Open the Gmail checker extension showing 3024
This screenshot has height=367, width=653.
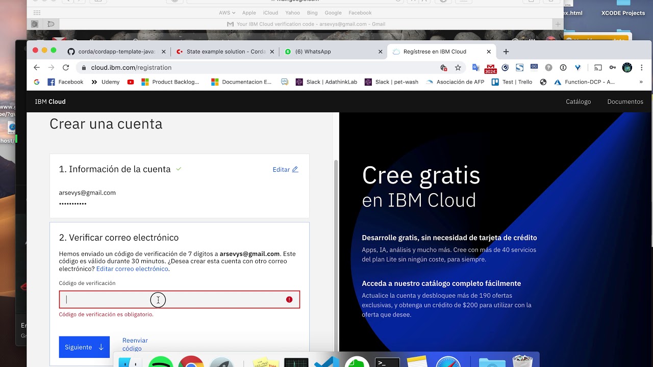coord(491,68)
